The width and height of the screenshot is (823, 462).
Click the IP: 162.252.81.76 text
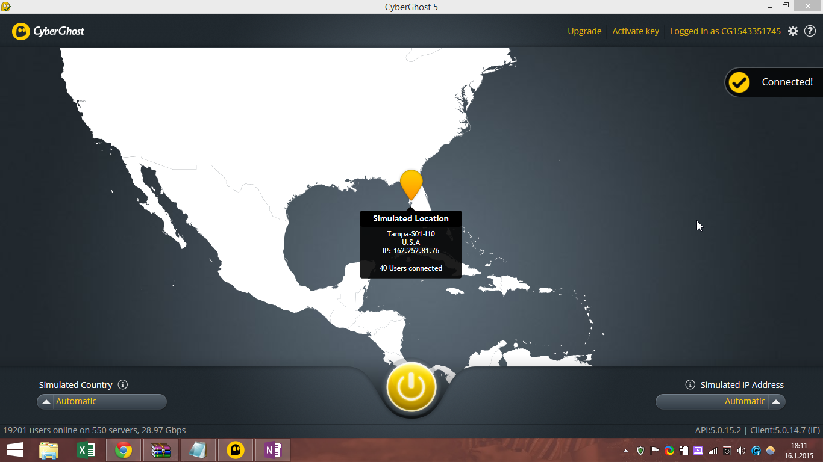tap(411, 251)
